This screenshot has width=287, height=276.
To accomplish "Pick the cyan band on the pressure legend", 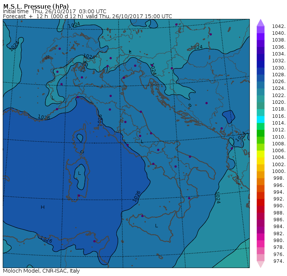I will (x=261, y=120).
